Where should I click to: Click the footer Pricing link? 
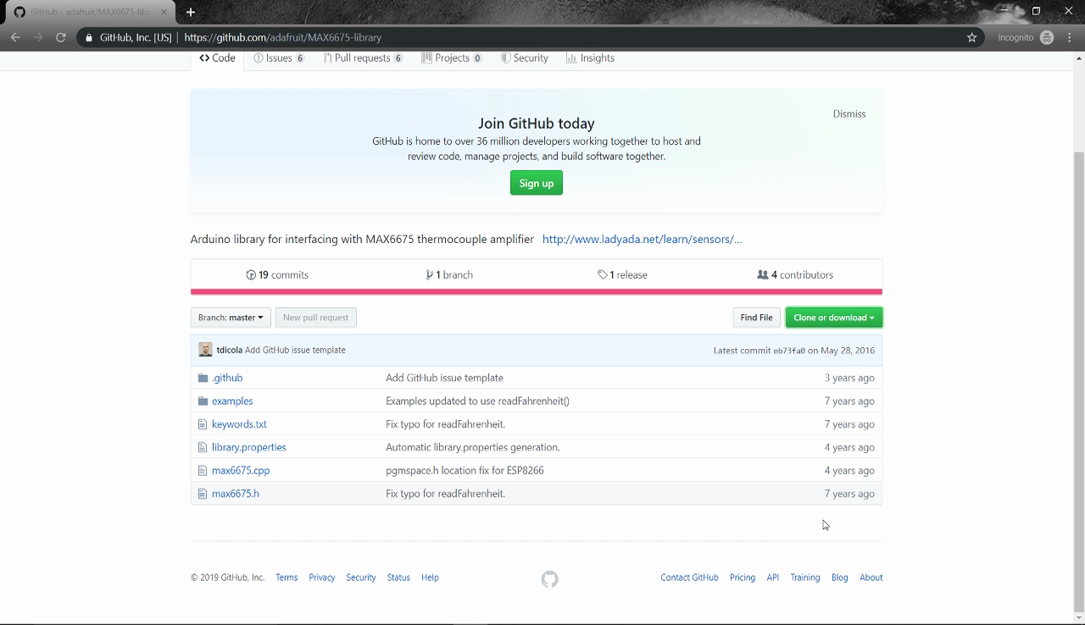click(743, 578)
